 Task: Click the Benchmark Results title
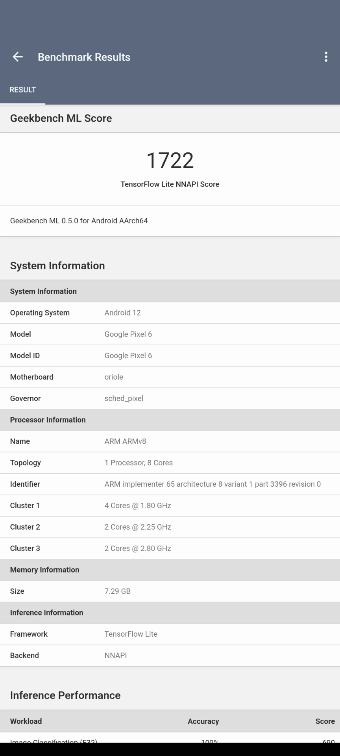tap(84, 57)
